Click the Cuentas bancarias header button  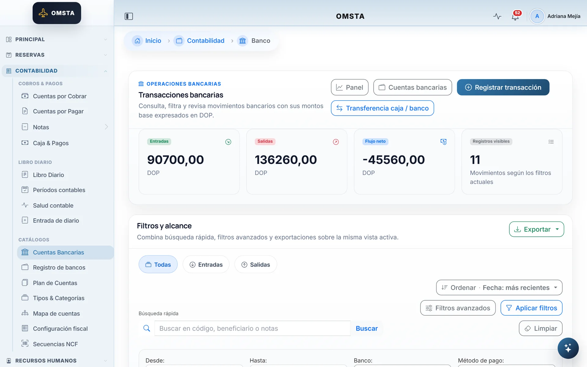412,87
